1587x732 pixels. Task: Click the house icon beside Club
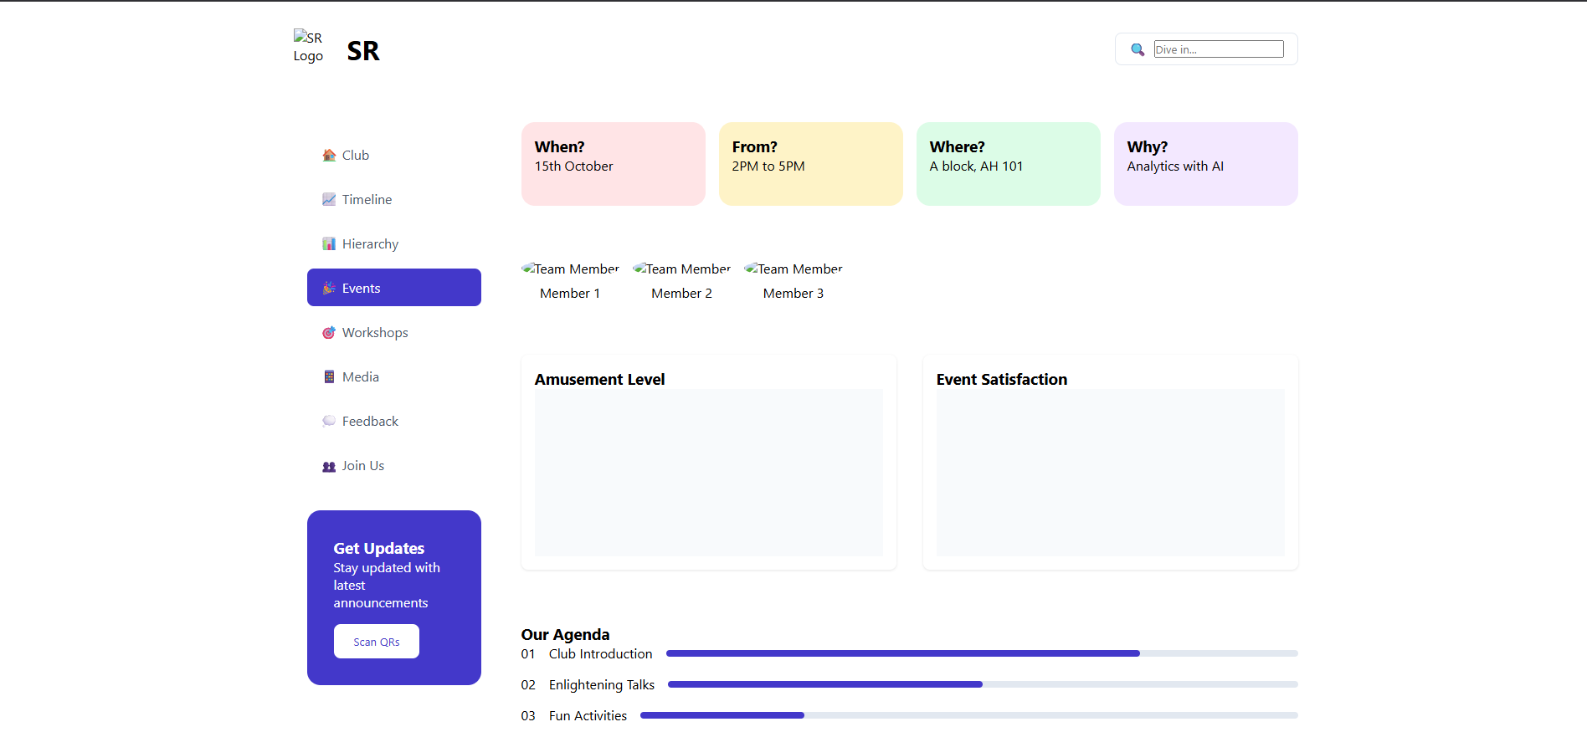(x=329, y=156)
